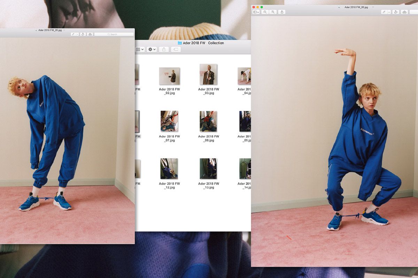The height and width of the screenshot is (278, 418).
Task: Click the Finder edit tags button
Action: click(176, 50)
